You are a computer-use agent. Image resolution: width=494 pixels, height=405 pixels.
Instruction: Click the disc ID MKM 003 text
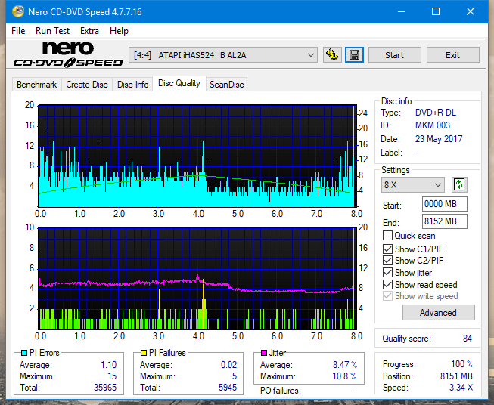[433, 125]
